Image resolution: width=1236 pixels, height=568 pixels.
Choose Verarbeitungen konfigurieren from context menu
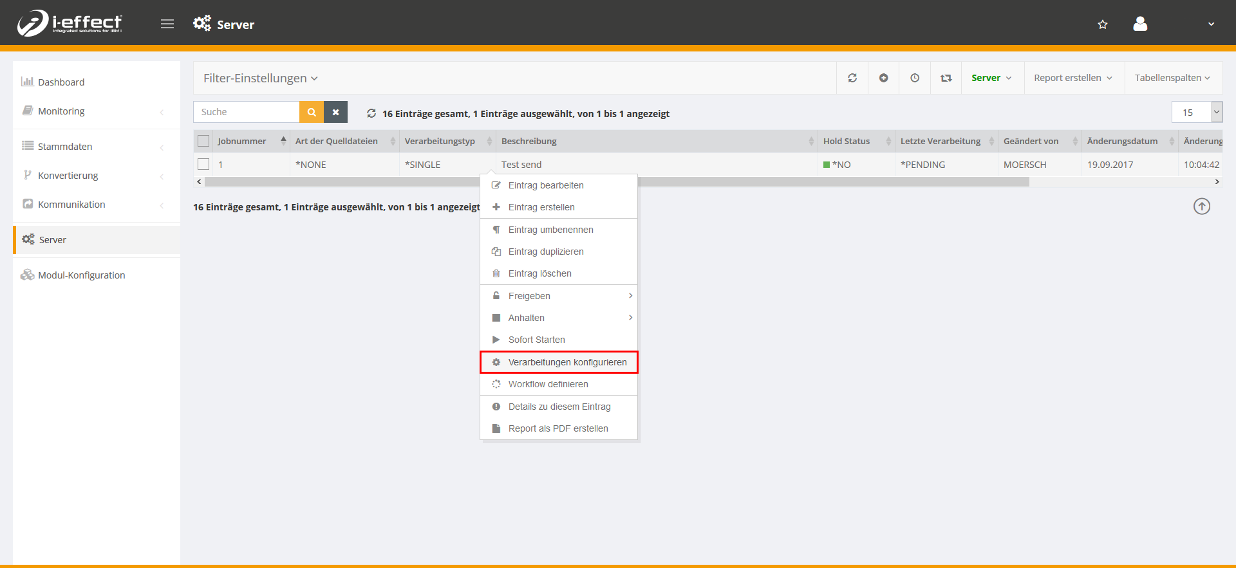pos(559,362)
